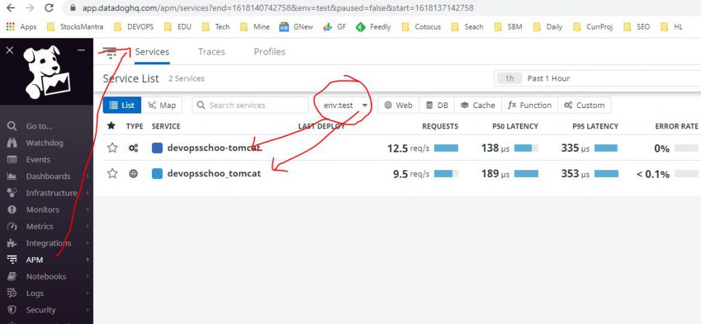Viewport: 701px width, 324px height.
Task: Open the env:test environment dropdown
Action: point(344,105)
